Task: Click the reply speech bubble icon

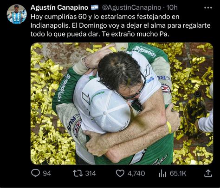Action: (35, 173)
